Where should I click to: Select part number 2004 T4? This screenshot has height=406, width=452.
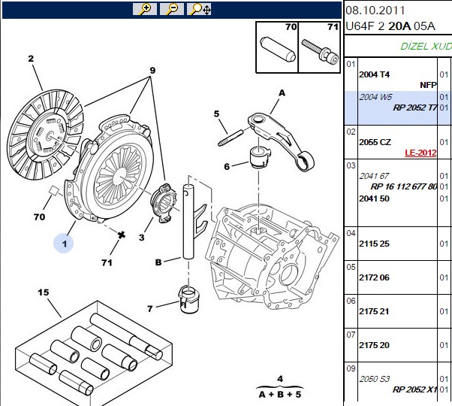click(374, 74)
